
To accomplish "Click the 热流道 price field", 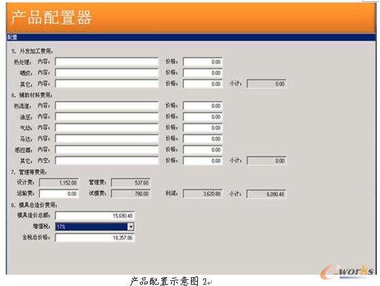I will point(202,106).
